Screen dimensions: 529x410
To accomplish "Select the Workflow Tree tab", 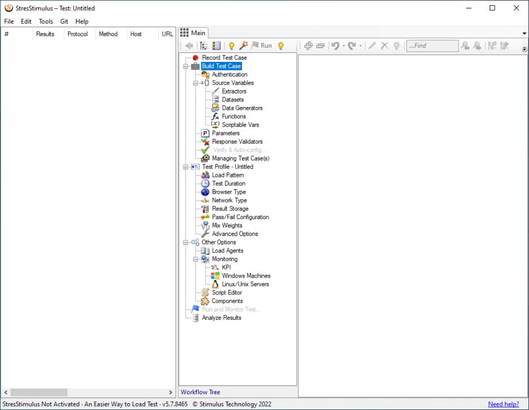I will pos(200,392).
